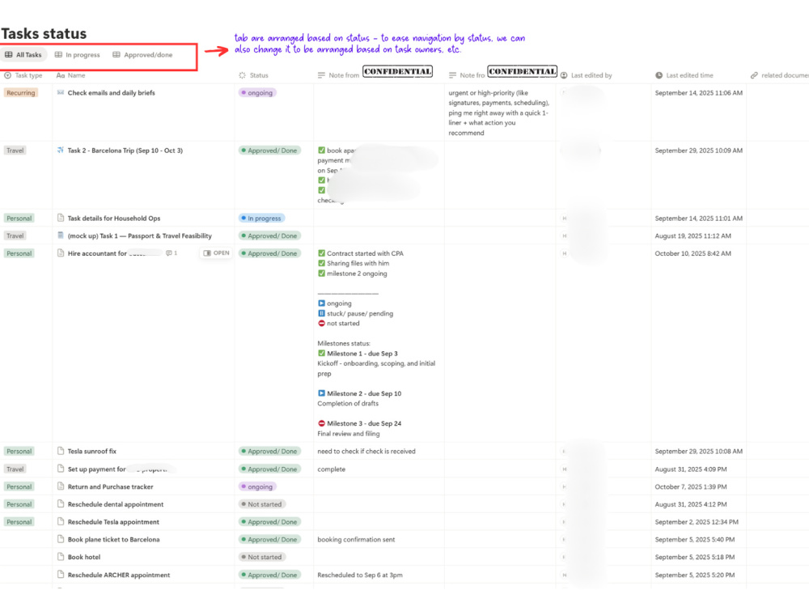
Task: Click the person icon of Last edited by
Action: [564, 75]
